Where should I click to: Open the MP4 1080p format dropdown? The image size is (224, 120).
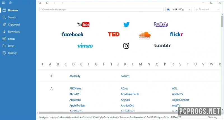pyautogui.click(x=179, y=9)
